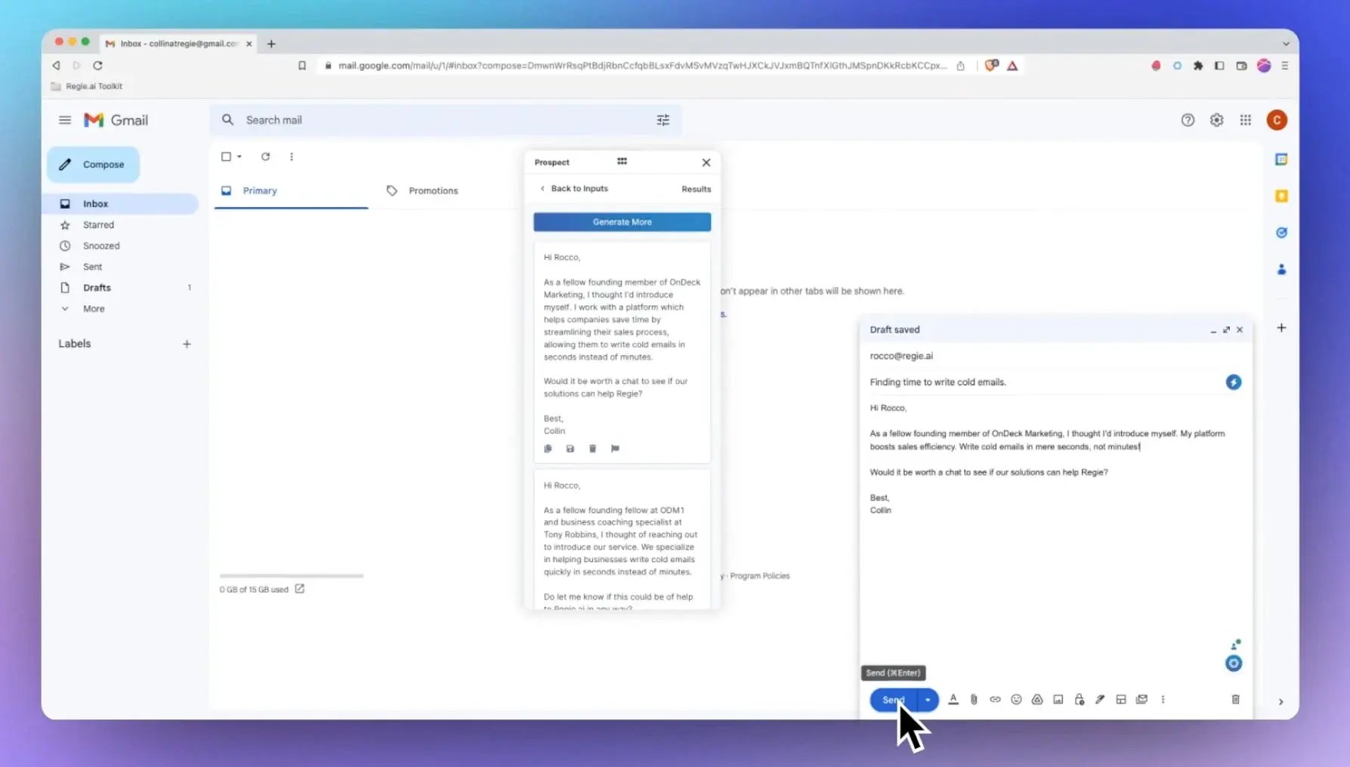This screenshot has height=767, width=1350.
Task: Discard draft using trash icon
Action: tap(1235, 700)
